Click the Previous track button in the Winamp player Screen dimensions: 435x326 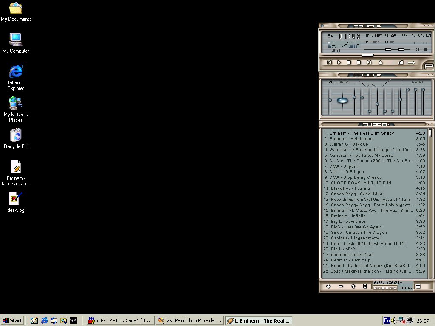pos(329,62)
